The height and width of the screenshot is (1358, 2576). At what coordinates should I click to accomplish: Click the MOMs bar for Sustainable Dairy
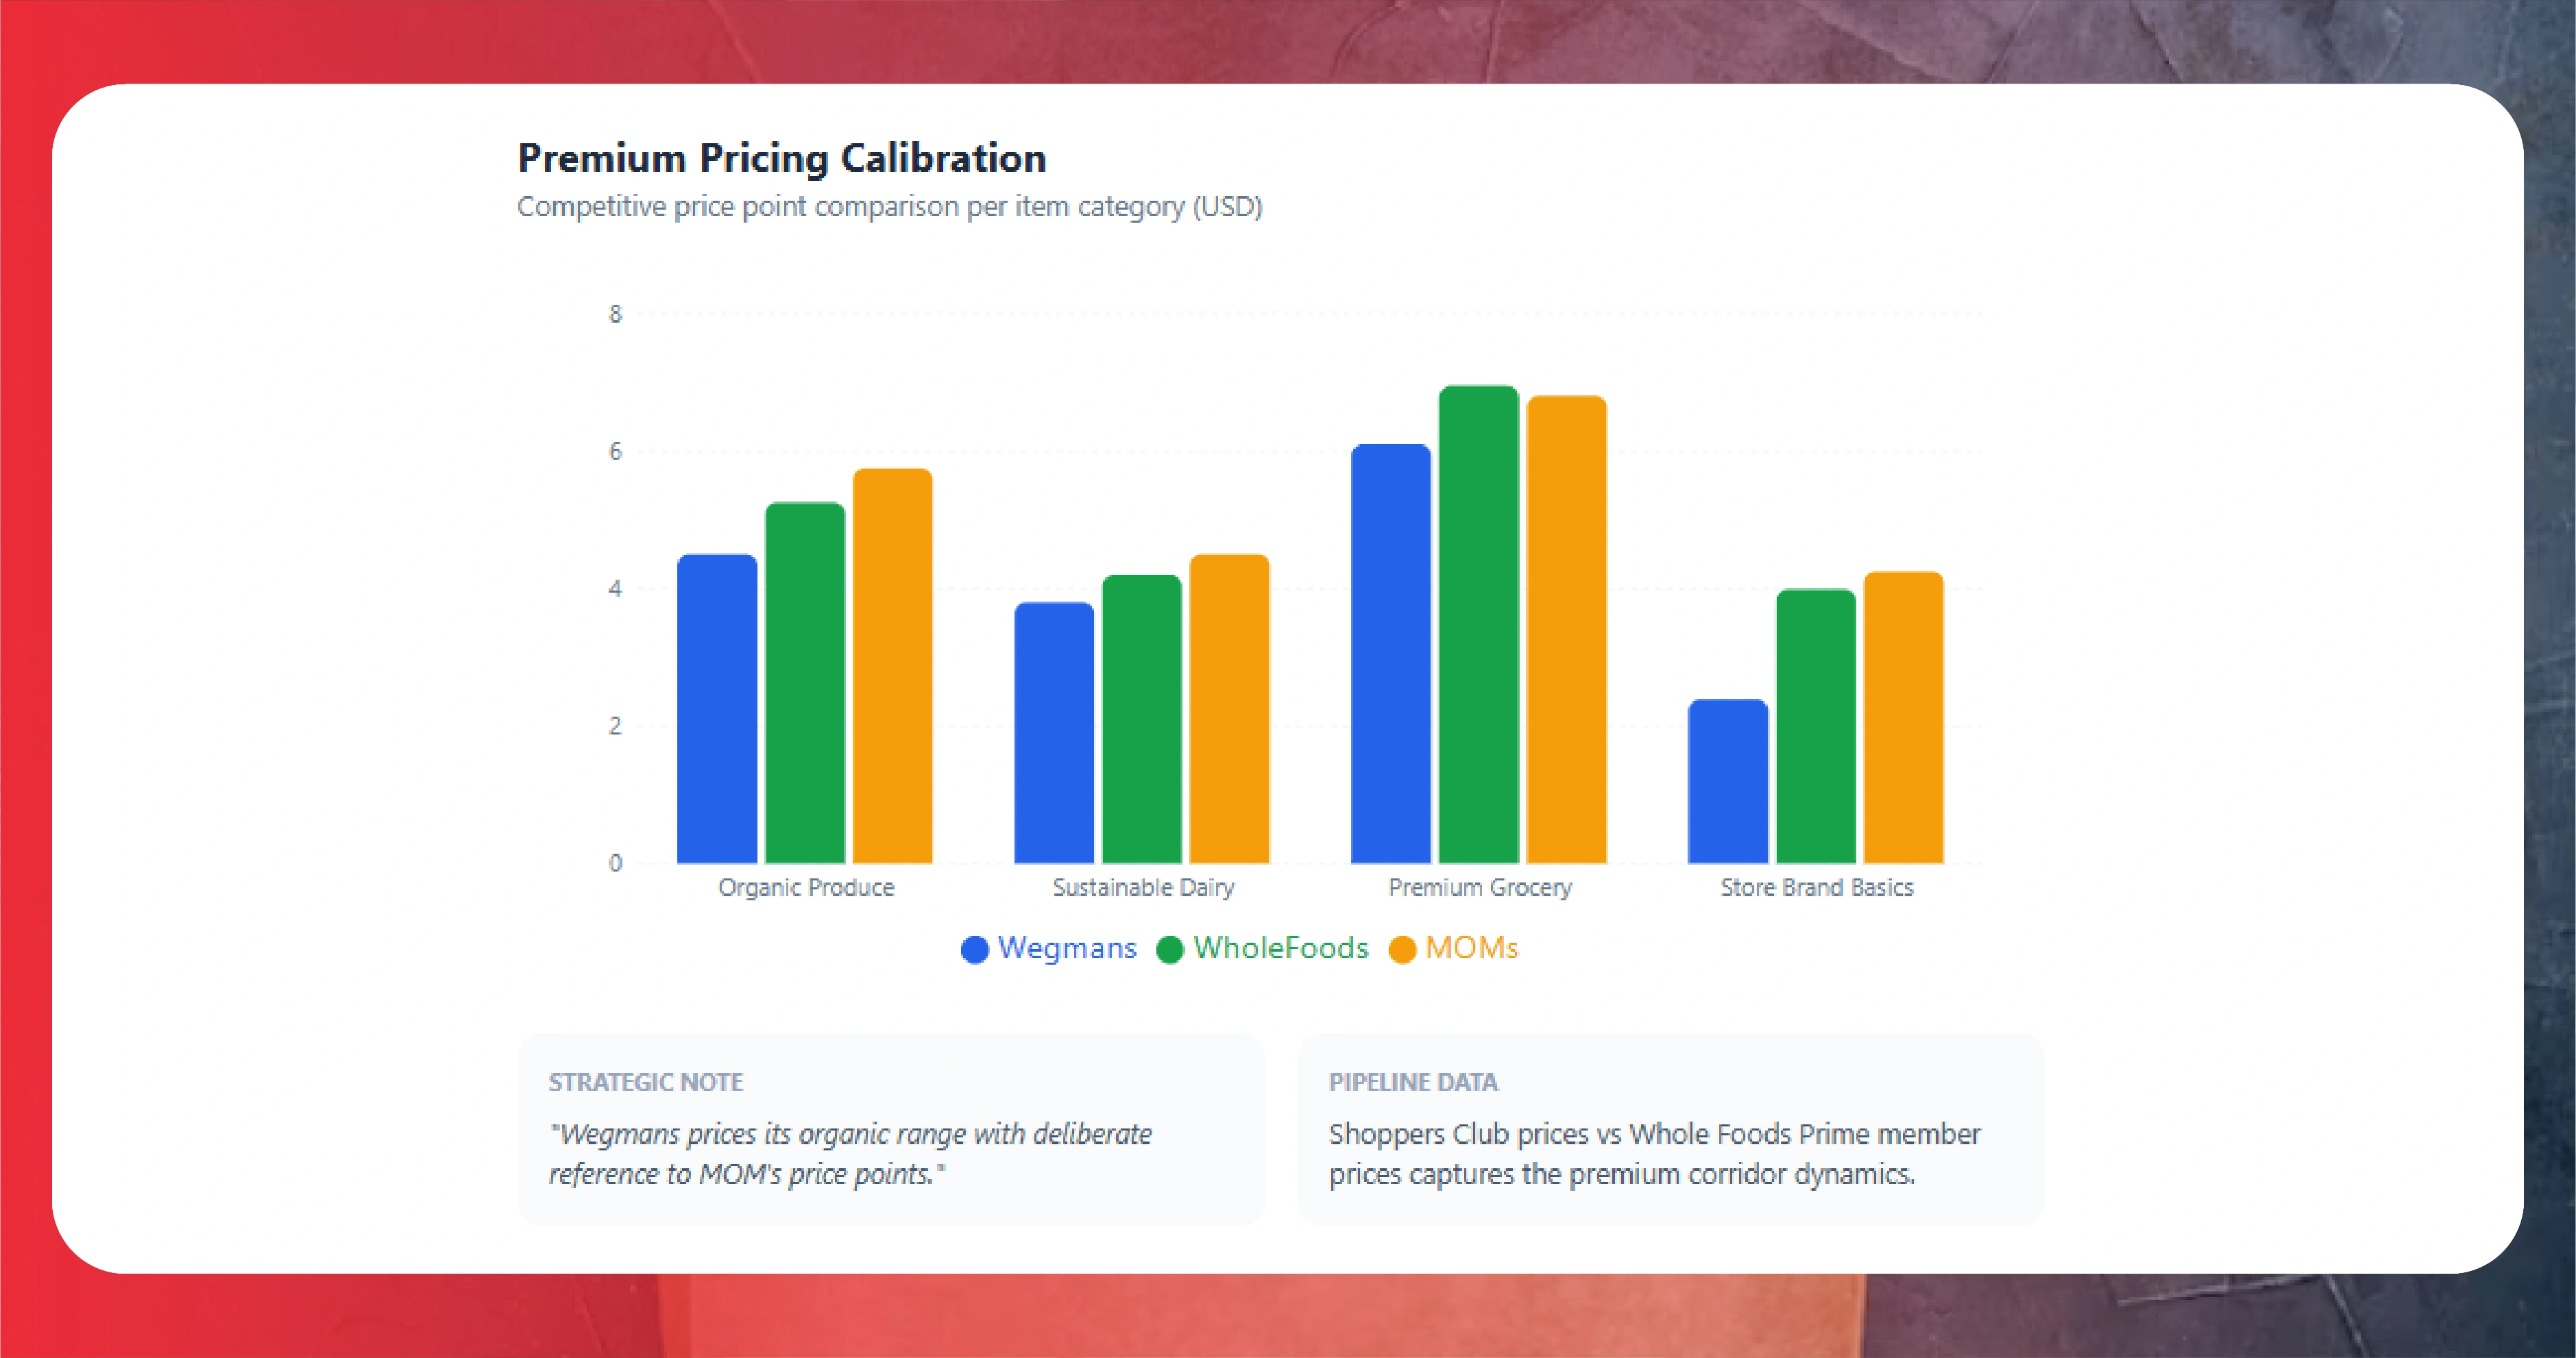[x=1229, y=708]
